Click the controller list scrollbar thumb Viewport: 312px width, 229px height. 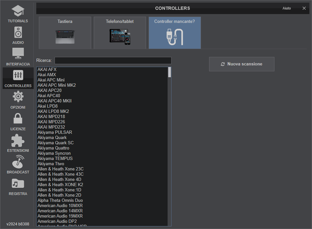pyautogui.click(x=170, y=72)
